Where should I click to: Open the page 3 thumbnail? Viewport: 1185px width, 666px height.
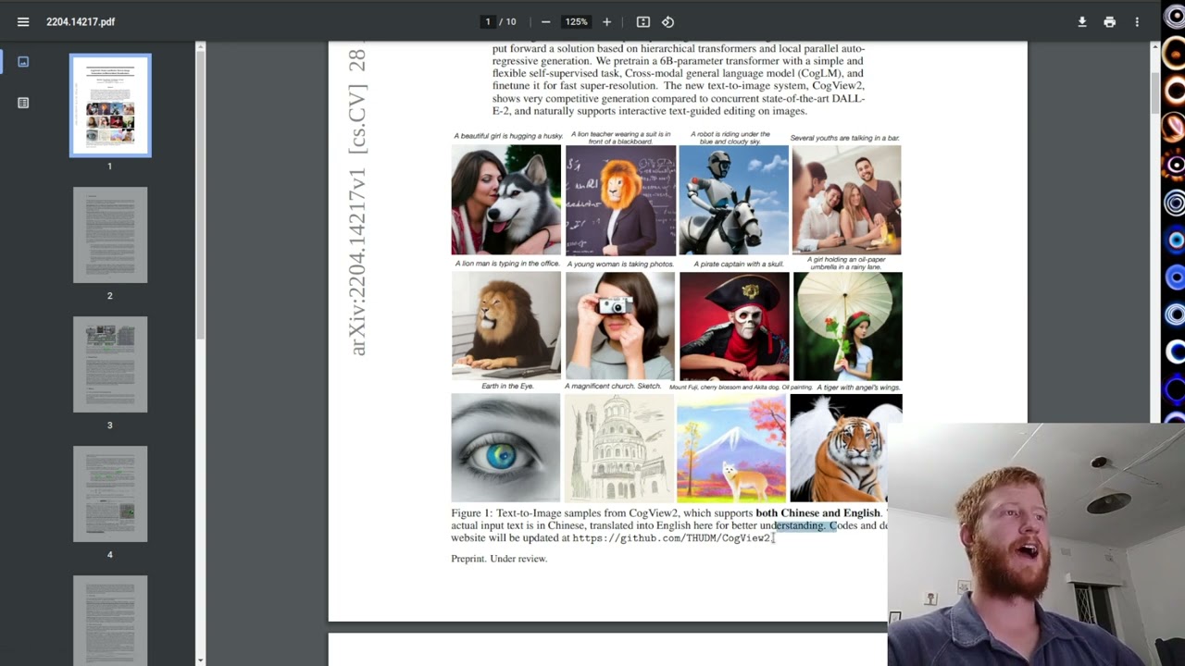pyautogui.click(x=110, y=364)
